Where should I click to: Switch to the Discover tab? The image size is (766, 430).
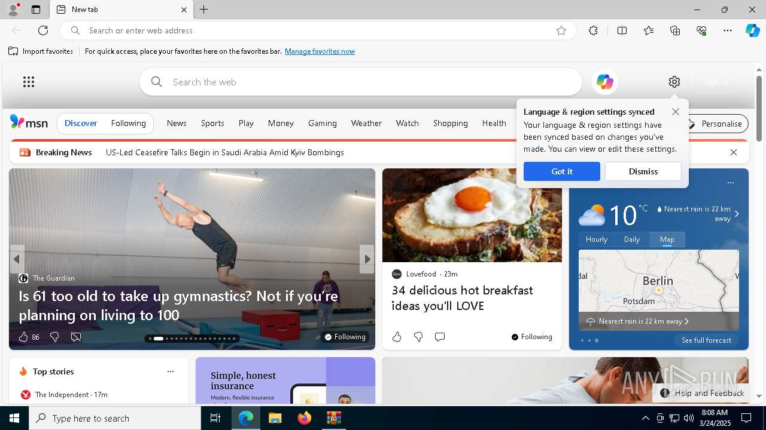point(81,123)
